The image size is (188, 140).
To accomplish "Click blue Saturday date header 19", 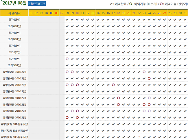I will click(x=124, y=13).
